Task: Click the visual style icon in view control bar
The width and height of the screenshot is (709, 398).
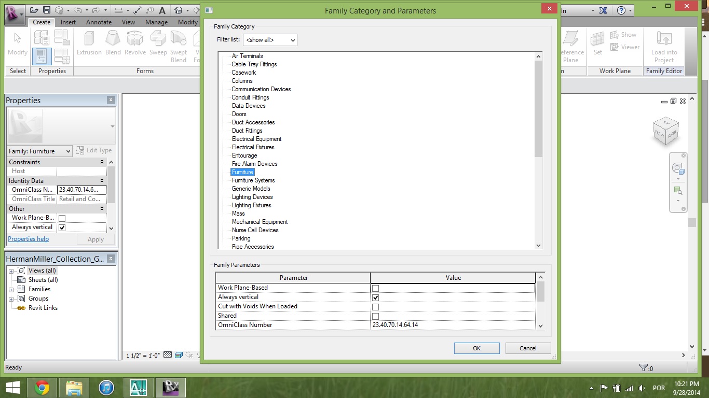Action: pos(179,356)
